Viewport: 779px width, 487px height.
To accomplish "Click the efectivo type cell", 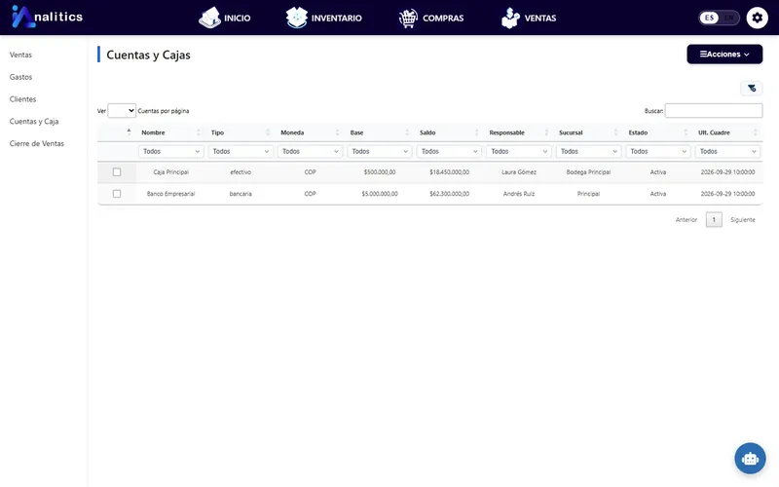I will pos(241,172).
